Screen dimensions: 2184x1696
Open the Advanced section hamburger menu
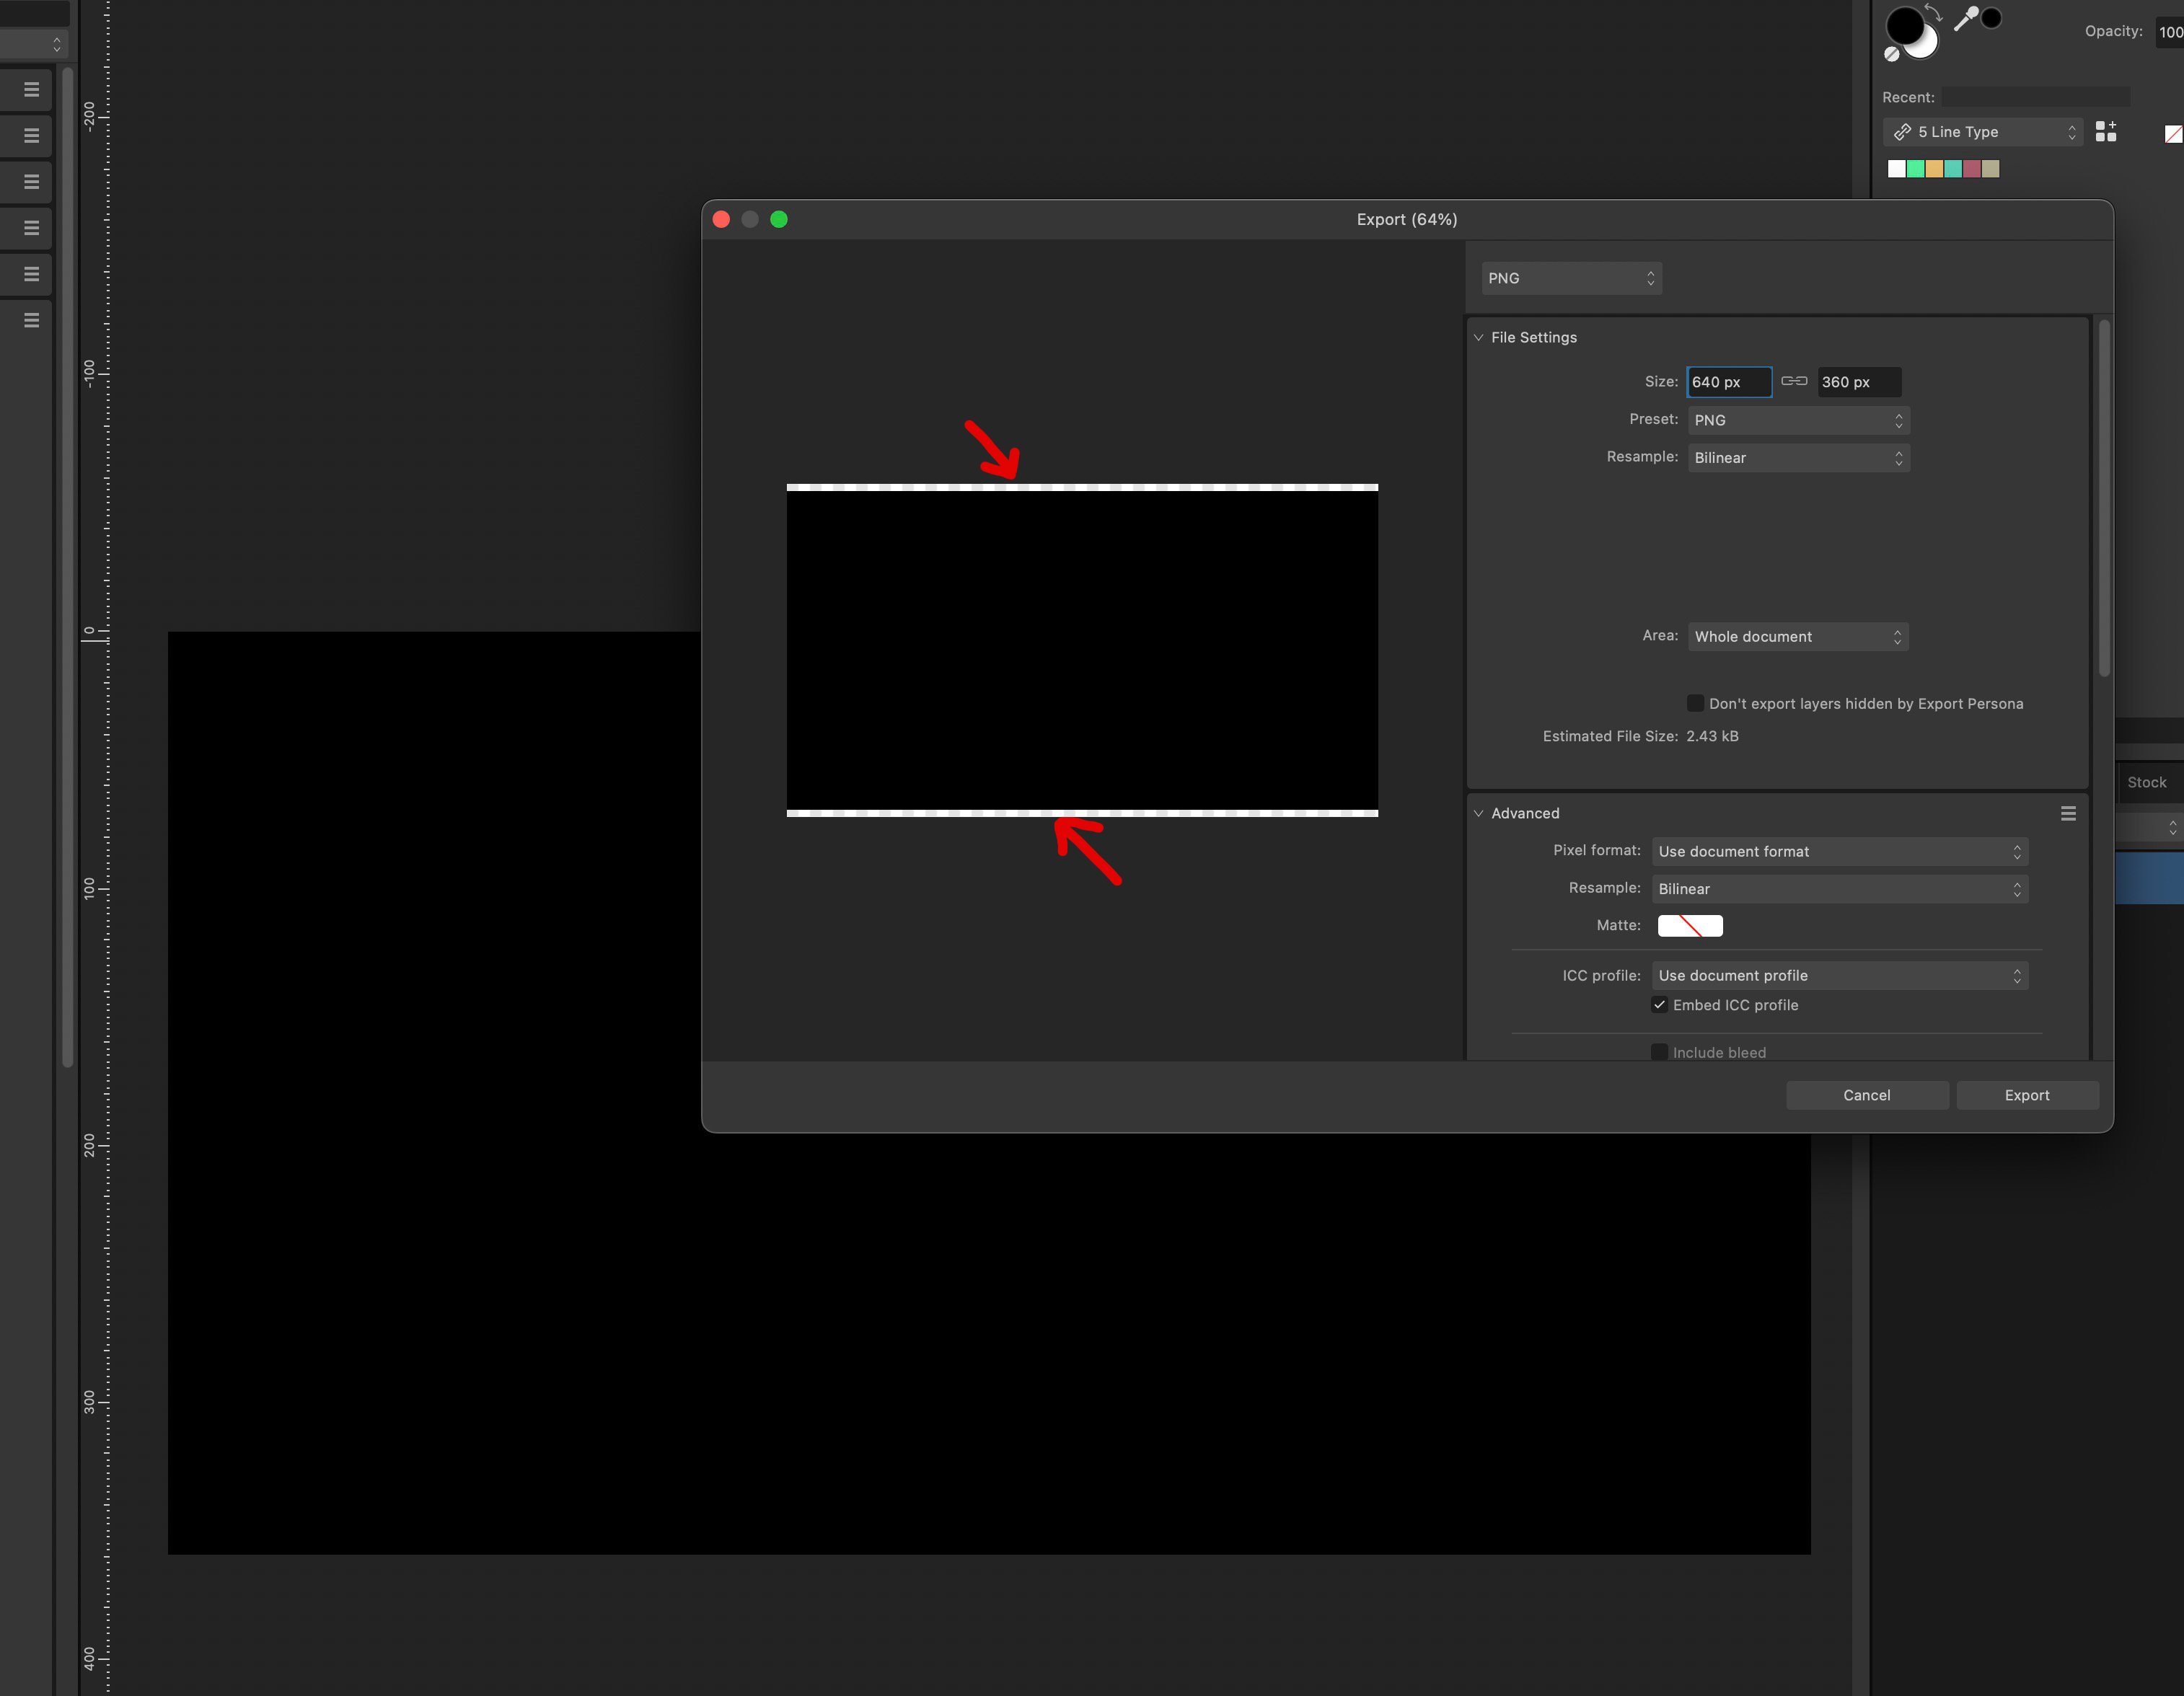pos(2068,813)
